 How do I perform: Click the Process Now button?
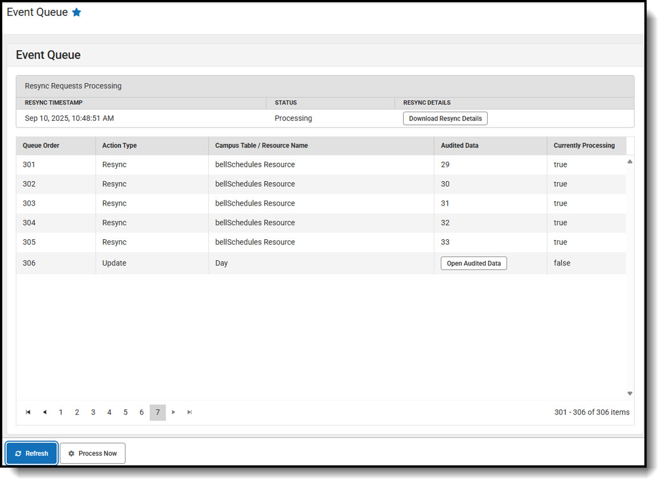click(93, 453)
